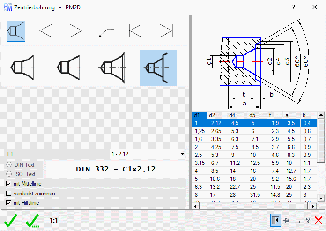
Task: Uncheck the 'mit Hilfslinie' option
Action: pos(8,203)
